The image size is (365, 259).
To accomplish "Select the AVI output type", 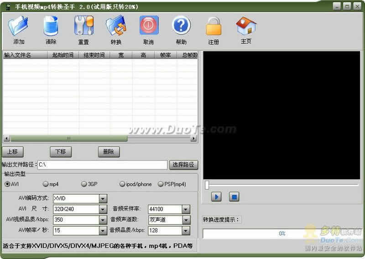I will pos(12,184).
